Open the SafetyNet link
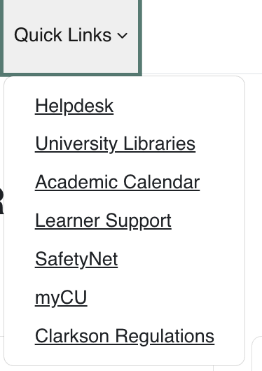 76,259
